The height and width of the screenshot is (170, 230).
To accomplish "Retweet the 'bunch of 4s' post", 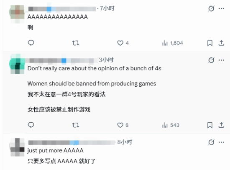I will click(x=76, y=125).
